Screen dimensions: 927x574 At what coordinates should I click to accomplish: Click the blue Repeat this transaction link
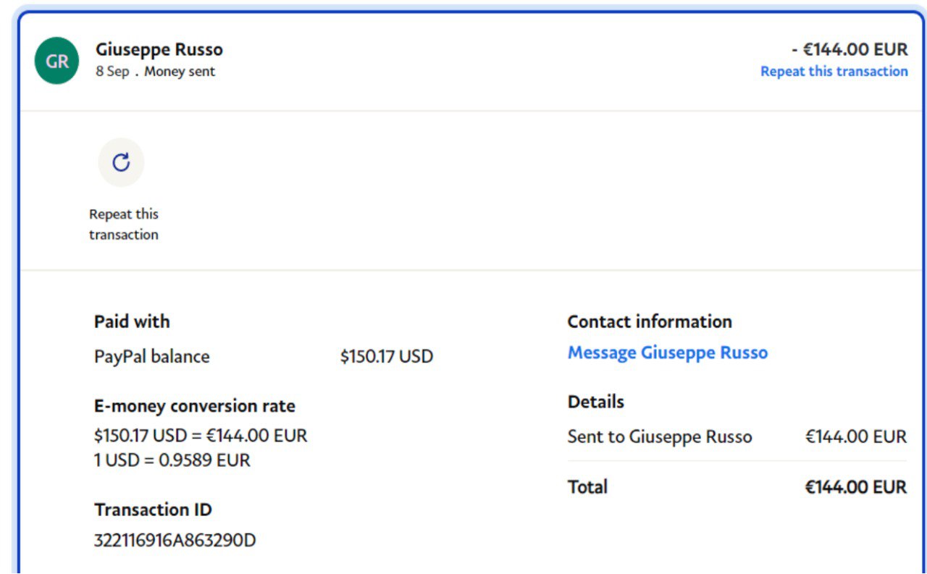coord(834,71)
